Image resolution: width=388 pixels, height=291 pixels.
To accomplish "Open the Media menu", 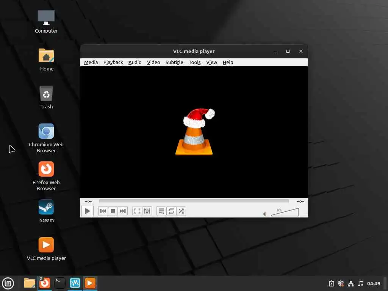I will [x=91, y=63].
